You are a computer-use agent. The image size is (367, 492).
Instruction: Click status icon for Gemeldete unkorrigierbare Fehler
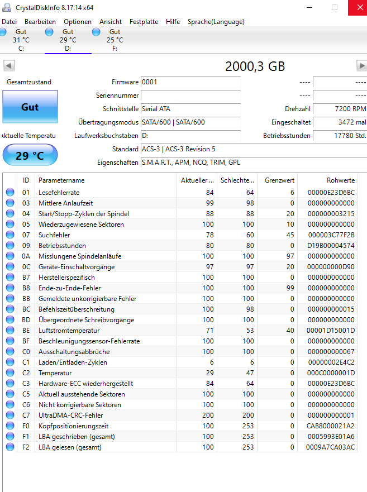[10, 298]
